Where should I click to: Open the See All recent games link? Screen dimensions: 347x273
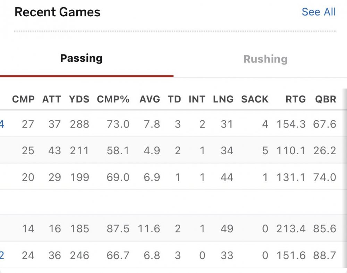(319, 12)
